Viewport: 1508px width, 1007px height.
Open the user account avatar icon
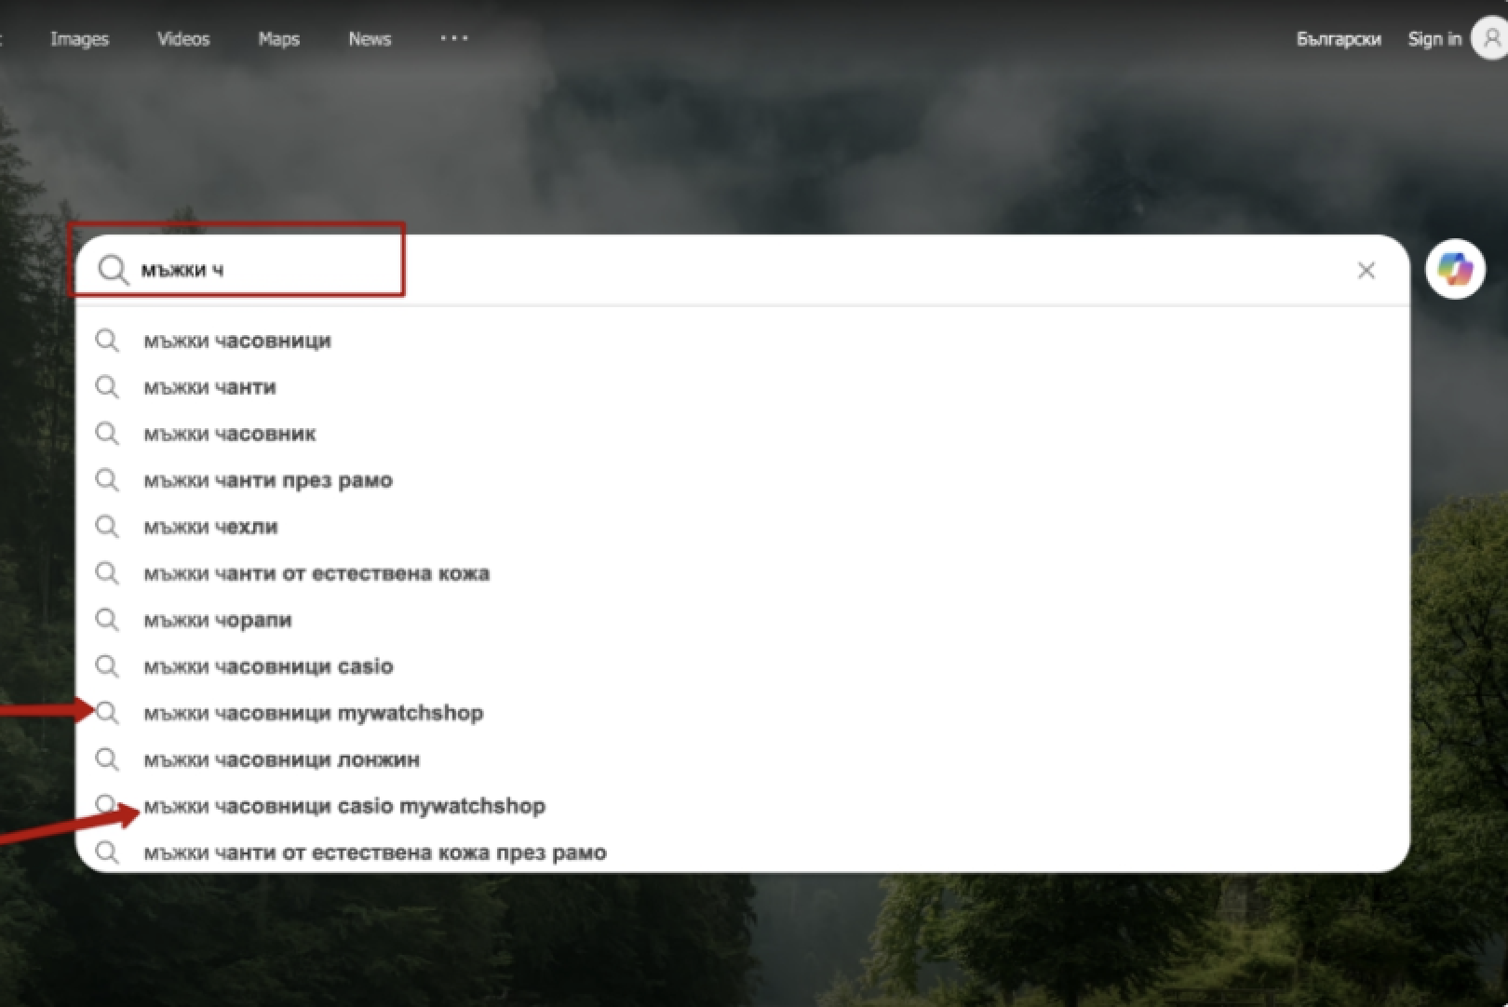coord(1490,39)
